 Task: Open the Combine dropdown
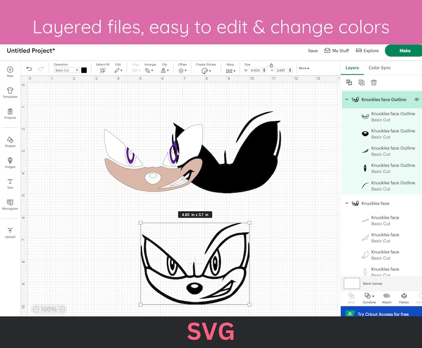pyautogui.click(x=369, y=298)
